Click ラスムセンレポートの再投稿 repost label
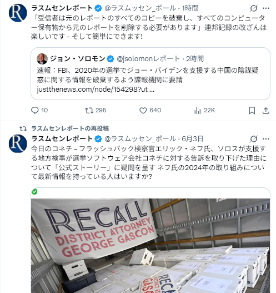Image resolution: width=276 pixels, height=293 pixels. [70, 128]
